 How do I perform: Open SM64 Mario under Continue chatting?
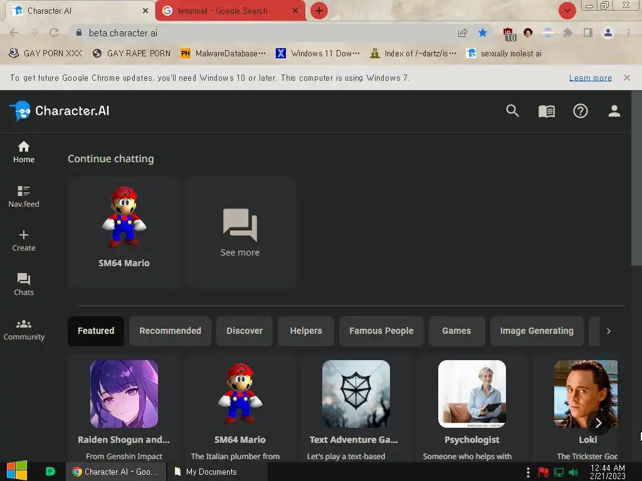(x=124, y=232)
